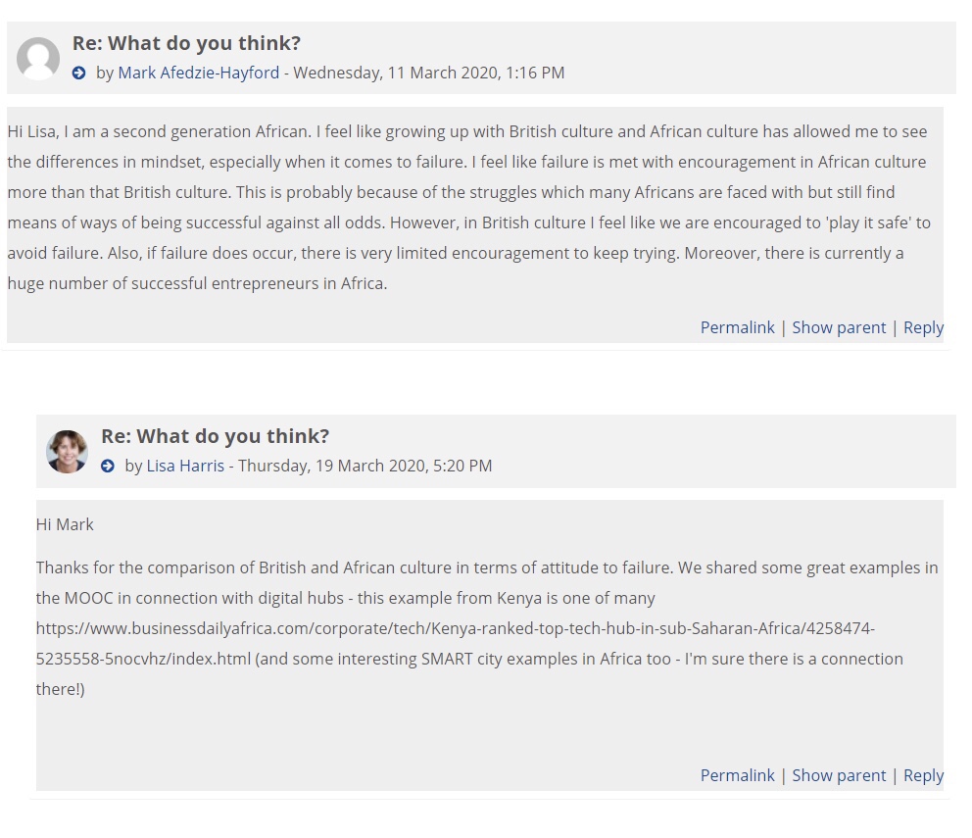
Task: Click the 19 March 2020 post date
Action: 364,466
